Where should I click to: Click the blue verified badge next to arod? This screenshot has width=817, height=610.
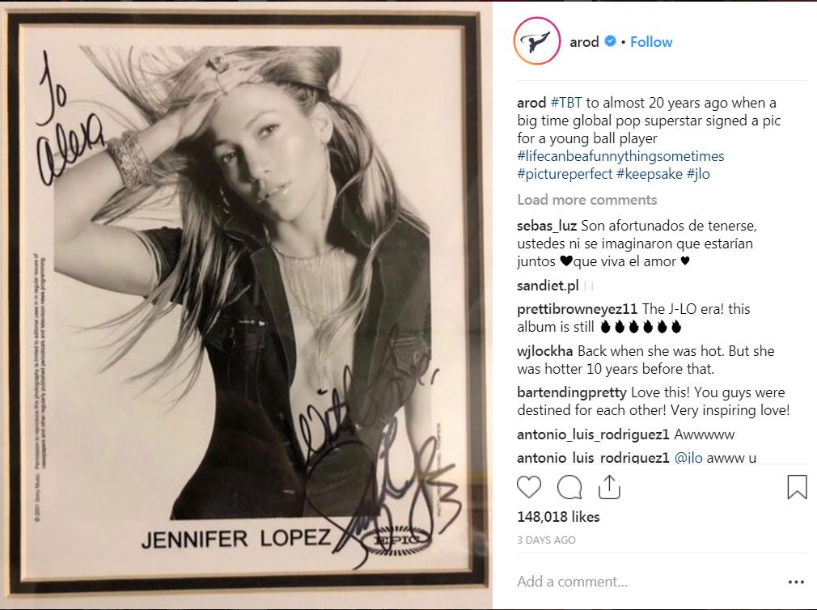point(610,41)
